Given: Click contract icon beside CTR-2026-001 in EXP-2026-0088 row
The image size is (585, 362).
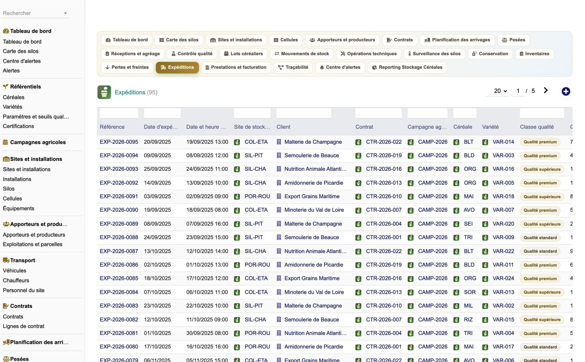Looking at the screenshot, I should pyautogui.click(x=358, y=238).
